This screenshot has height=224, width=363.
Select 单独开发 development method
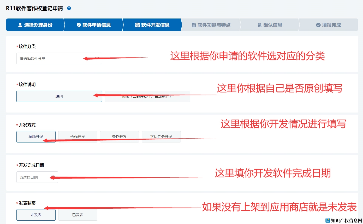[x=36, y=137]
